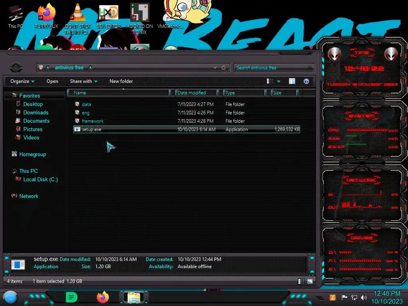Open Documents in Favorites
This screenshot has height=306, width=408.
(36, 121)
